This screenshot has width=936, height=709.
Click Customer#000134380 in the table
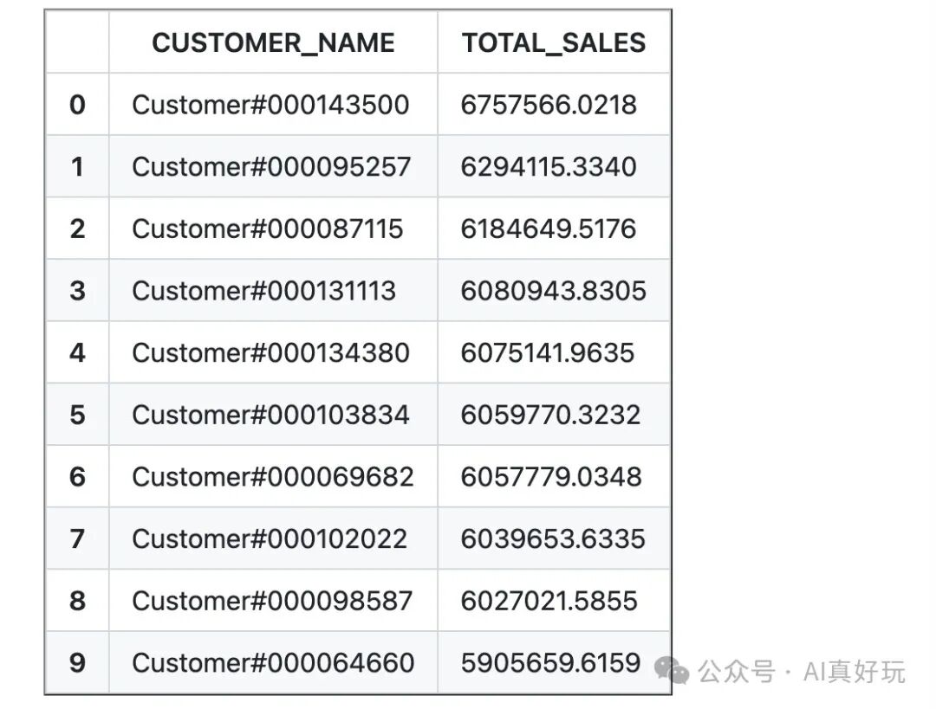point(270,352)
